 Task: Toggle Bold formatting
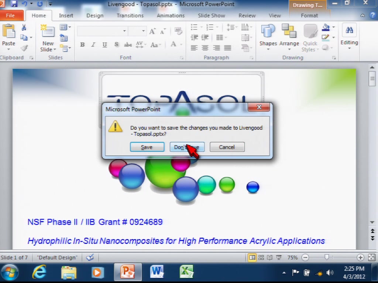point(82,45)
